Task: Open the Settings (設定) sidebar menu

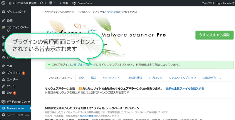Action: [x=10, y=93]
